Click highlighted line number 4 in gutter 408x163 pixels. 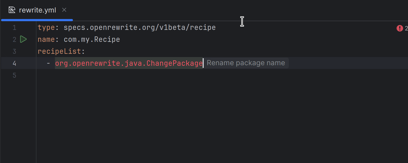tap(14, 63)
